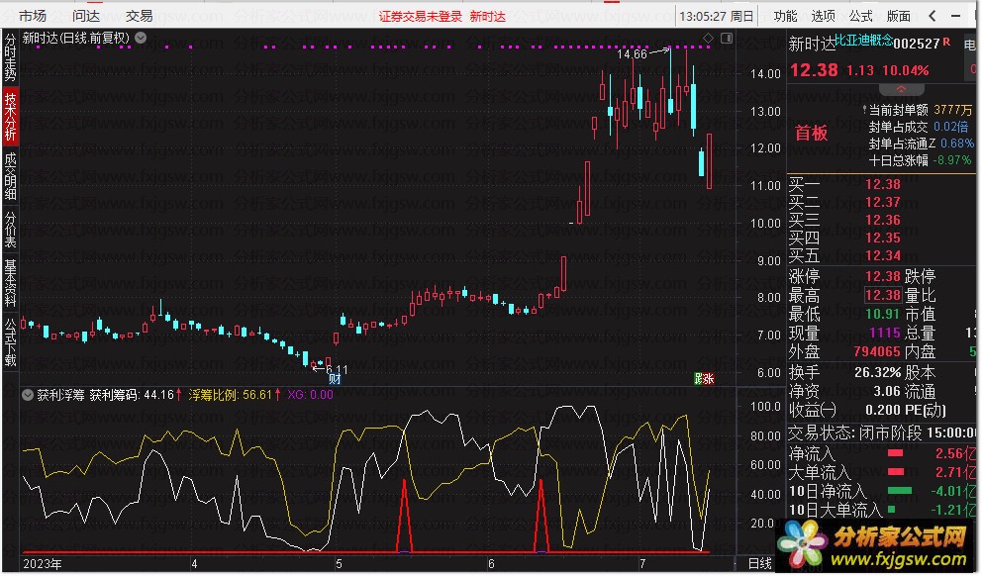Switch to the 技术分析 side tab
This screenshot has height=576, width=983.
click(x=10, y=117)
